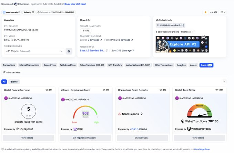Click the ZERU logo
Image resolution: width=234 pixels, height=153 pixels.
click(x=78, y=129)
